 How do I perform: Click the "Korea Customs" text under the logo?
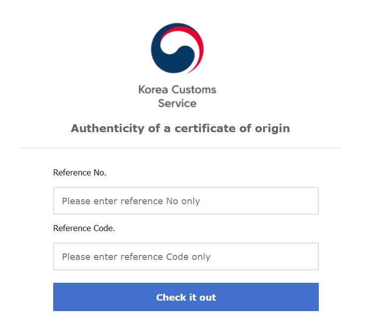177,90
